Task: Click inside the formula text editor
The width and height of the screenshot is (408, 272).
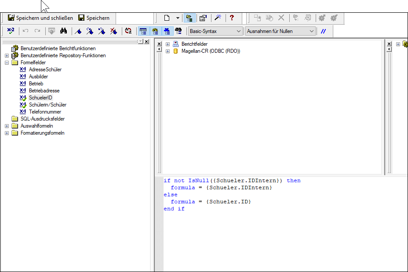Action: click(285, 224)
